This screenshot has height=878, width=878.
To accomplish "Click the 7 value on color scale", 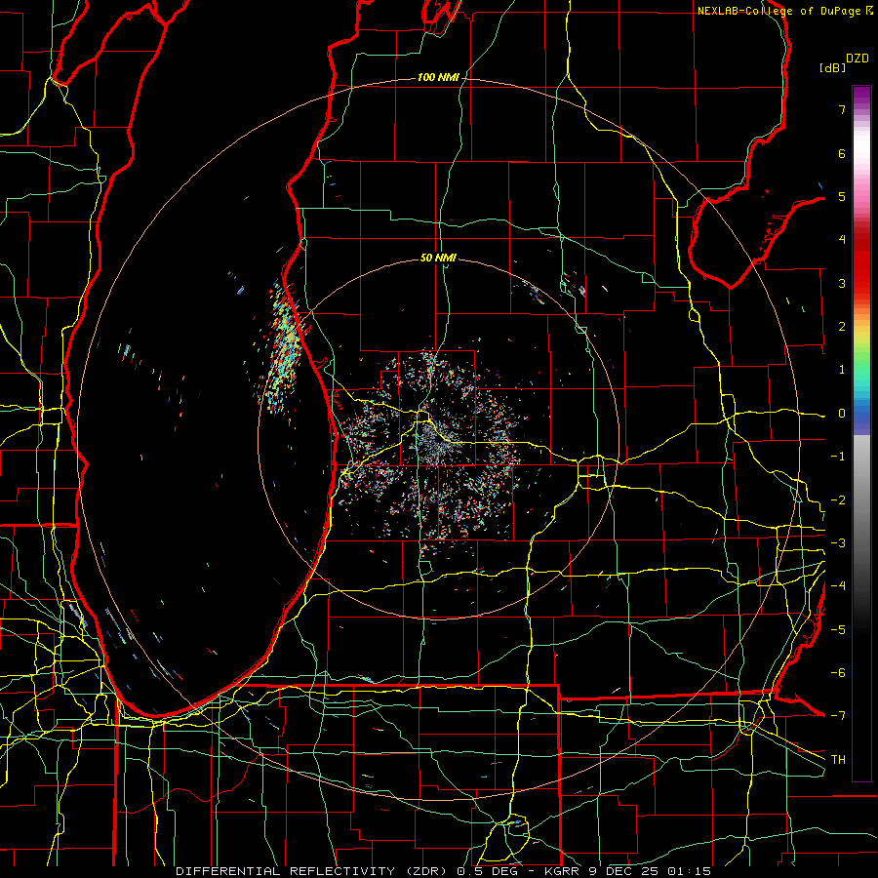I will [x=842, y=109].
